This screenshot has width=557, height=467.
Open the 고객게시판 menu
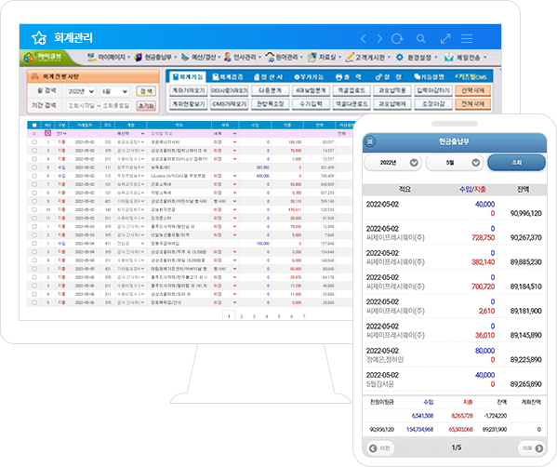pos(367,58)
